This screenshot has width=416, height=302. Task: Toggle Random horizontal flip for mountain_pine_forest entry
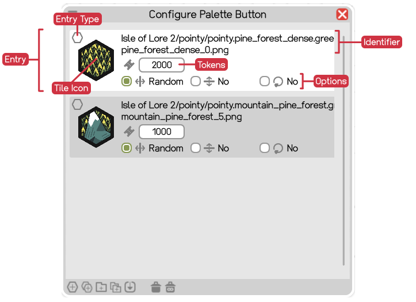127,148
